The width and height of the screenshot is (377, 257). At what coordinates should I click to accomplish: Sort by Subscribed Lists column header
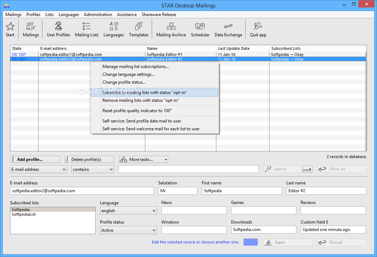coord(318,48)
